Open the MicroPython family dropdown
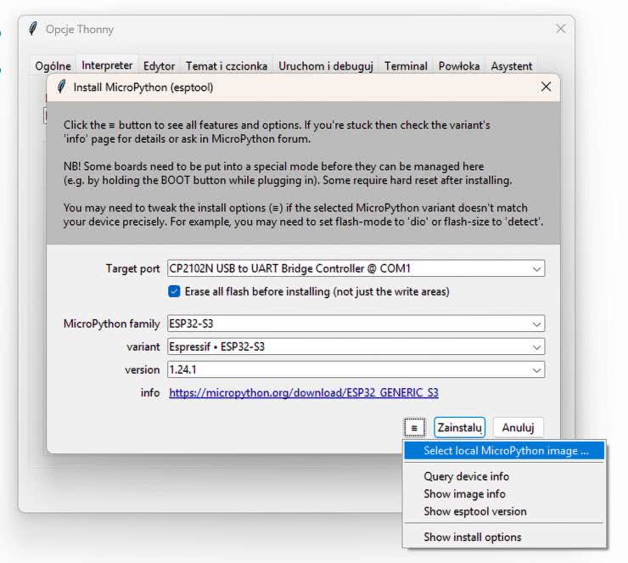The height and width of the screenshot is (563, 628). [x=536, y=324]
